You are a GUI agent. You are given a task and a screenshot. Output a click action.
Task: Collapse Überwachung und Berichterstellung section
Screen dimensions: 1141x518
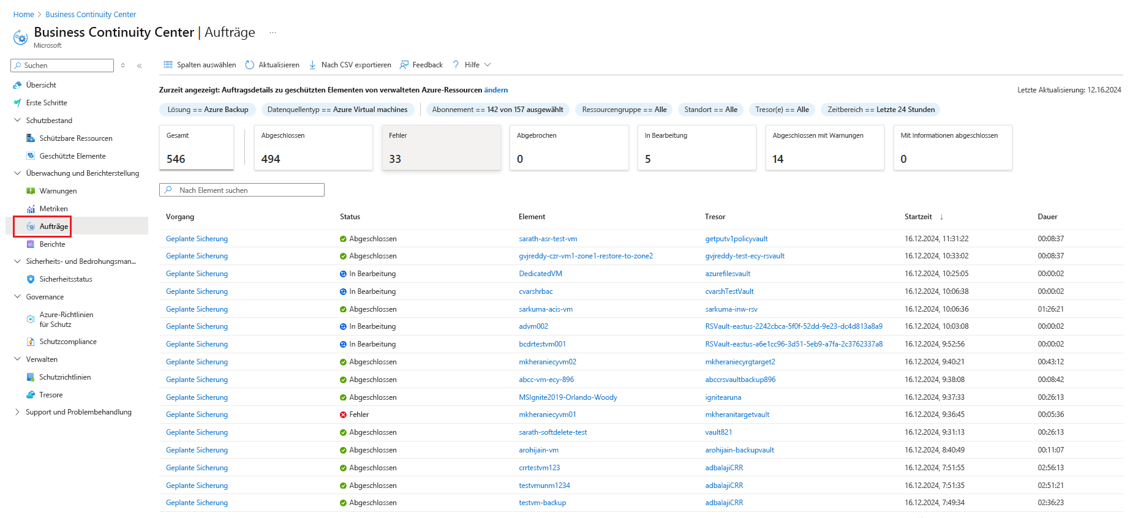pyautogui.click(x=17, y=173)
